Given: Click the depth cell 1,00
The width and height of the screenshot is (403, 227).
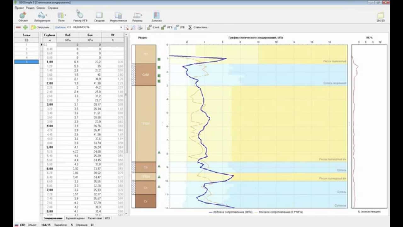Looking at the screenshot, I should tap(49, 62).
